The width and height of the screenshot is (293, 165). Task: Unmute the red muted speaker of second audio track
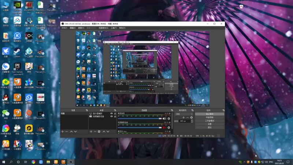pyautogui.click(x=164, y=128)
